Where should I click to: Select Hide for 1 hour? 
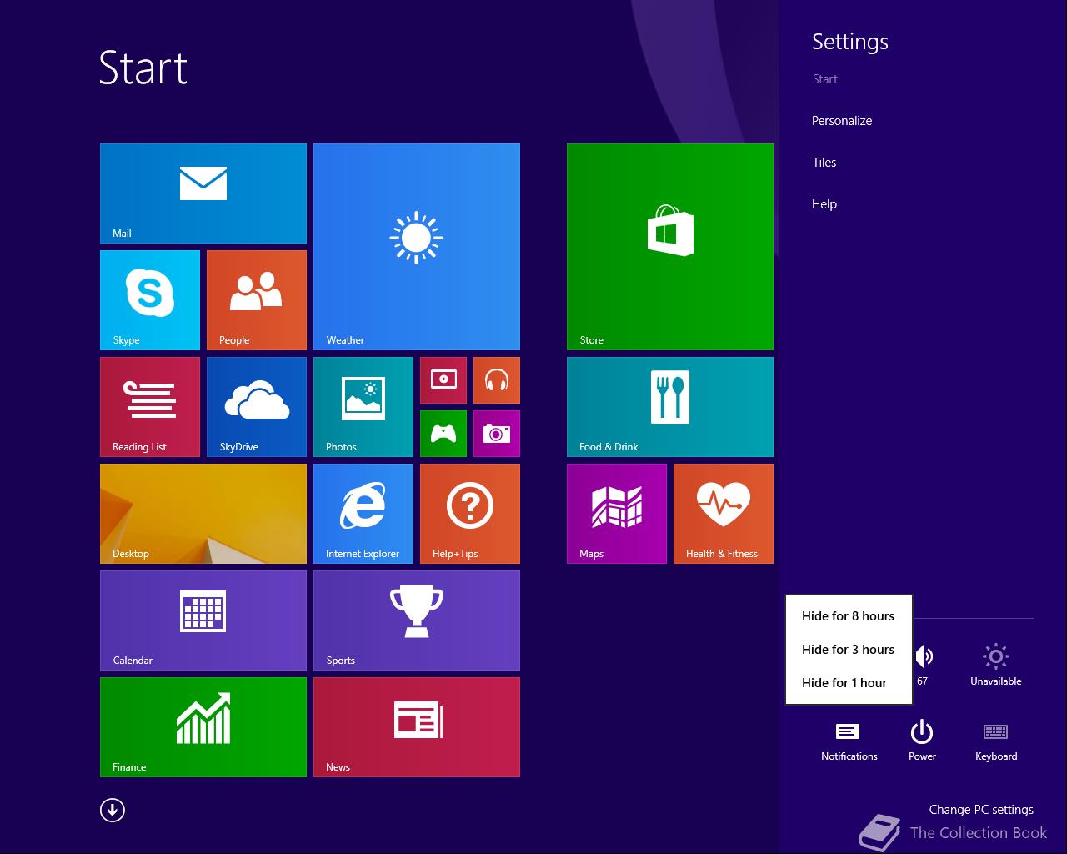pyautogui.click(x=849, y=683)
